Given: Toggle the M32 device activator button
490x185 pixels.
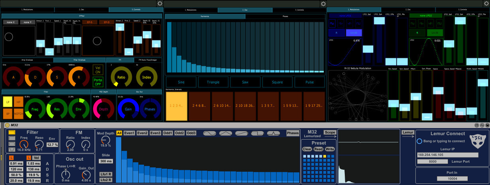Looking at the screenshot, I should [x=7, y=126].
